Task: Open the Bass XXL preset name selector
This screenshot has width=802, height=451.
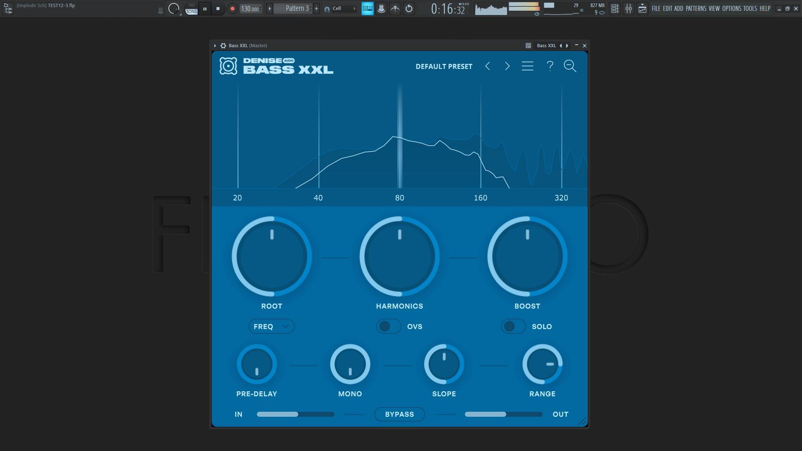Action: (x=546, y=46)
